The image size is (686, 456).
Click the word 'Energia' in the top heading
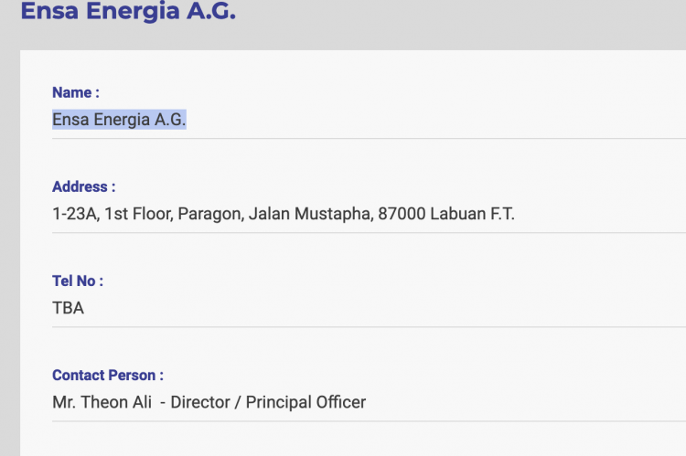(x=133, y=11)
